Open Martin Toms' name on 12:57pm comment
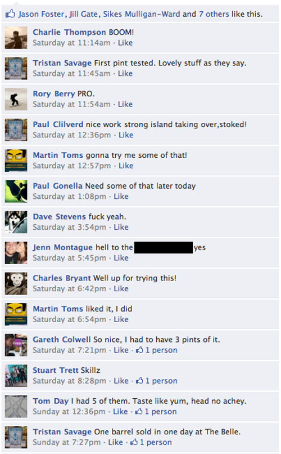 tap(58, 155)
